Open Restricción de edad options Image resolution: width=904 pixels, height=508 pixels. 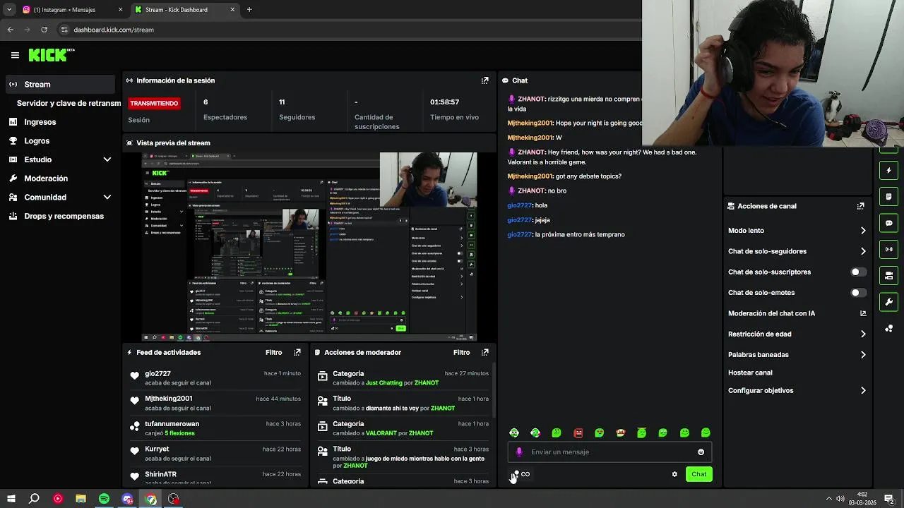click(797, 334)
